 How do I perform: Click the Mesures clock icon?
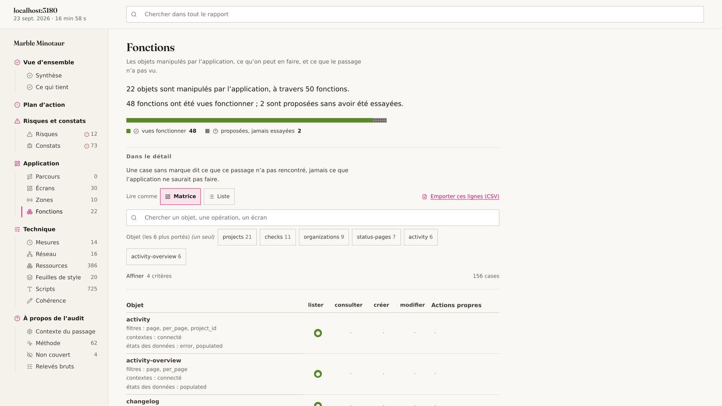[x=29, y=243]
